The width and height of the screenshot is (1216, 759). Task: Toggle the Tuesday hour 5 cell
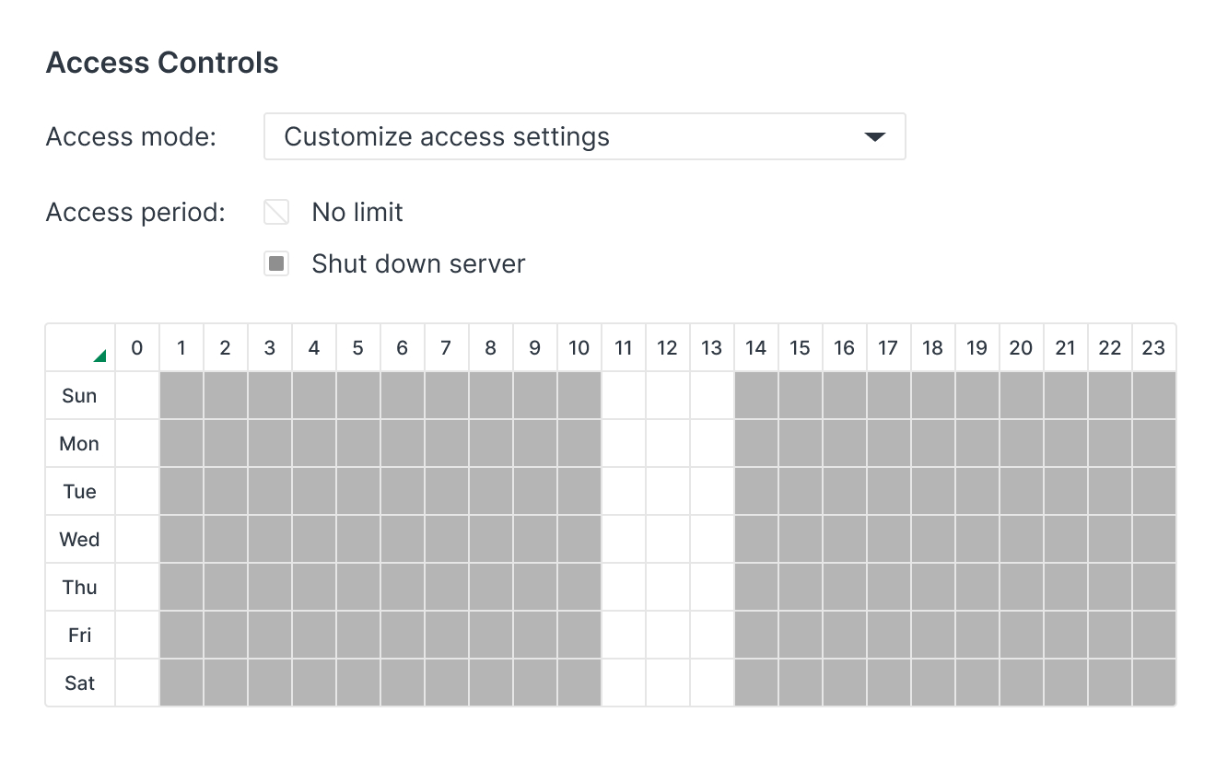point(358,492)
